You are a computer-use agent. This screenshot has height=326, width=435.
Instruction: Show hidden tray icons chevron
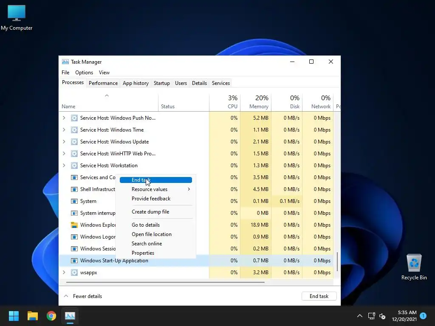click(x=359, y=316)
